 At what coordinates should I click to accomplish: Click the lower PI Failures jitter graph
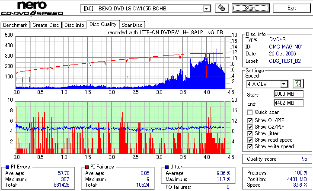(x=123, y=128)
